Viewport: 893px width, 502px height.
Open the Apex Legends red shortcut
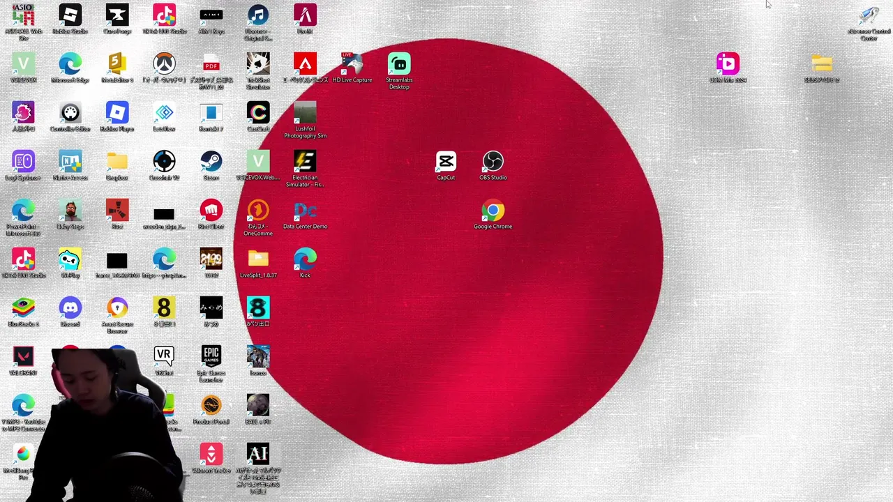[x=305, y=68]
